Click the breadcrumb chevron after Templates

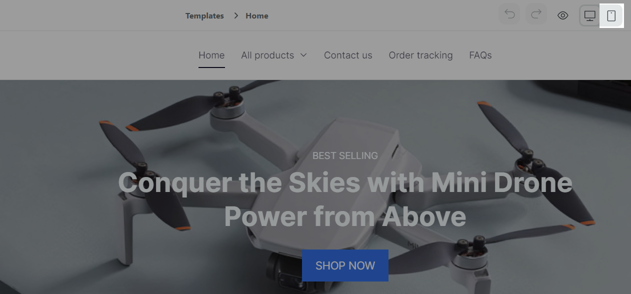tap(236, 15)
